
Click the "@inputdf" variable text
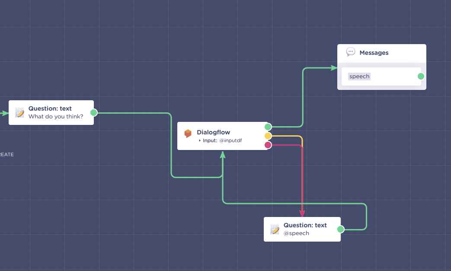pyautogui.click(x=230, y=140)
